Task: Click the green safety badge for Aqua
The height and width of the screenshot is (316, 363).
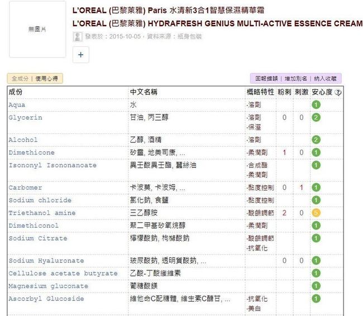Action: (x=316, y=104)
